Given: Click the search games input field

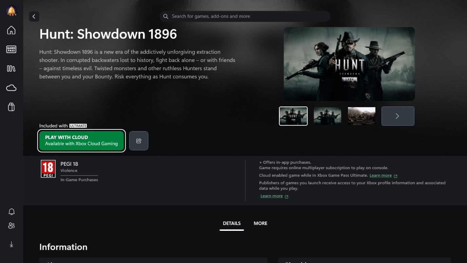Looking at the screenshot, I should [245, 16].
